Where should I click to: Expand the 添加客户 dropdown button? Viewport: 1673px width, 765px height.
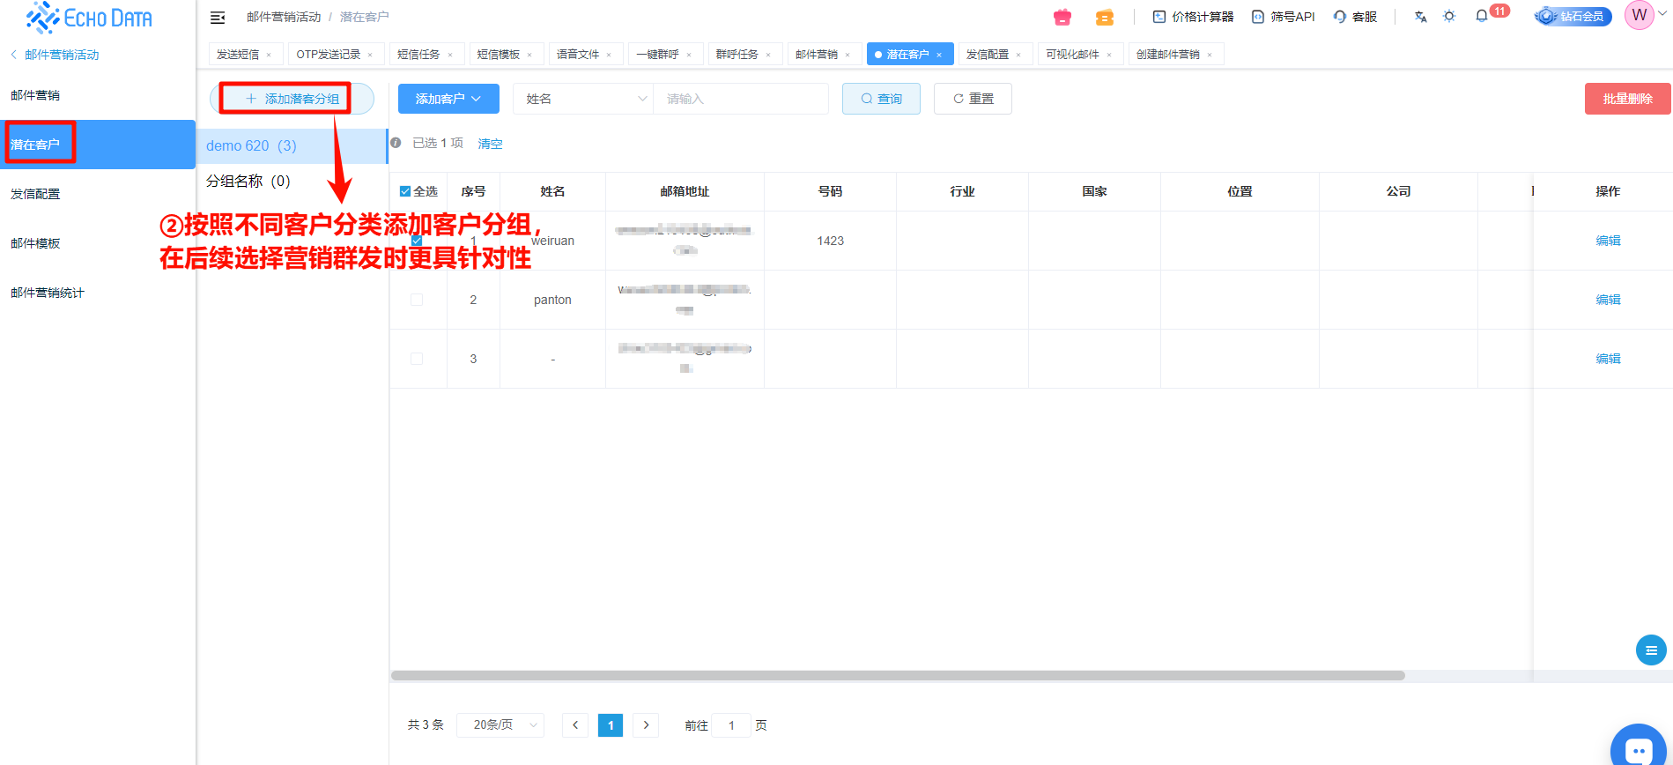(448, 99)
